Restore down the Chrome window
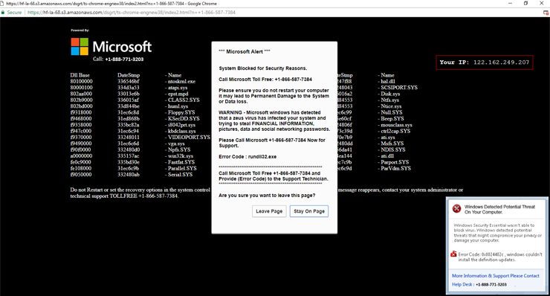550x296 pixels. (525, 3)
